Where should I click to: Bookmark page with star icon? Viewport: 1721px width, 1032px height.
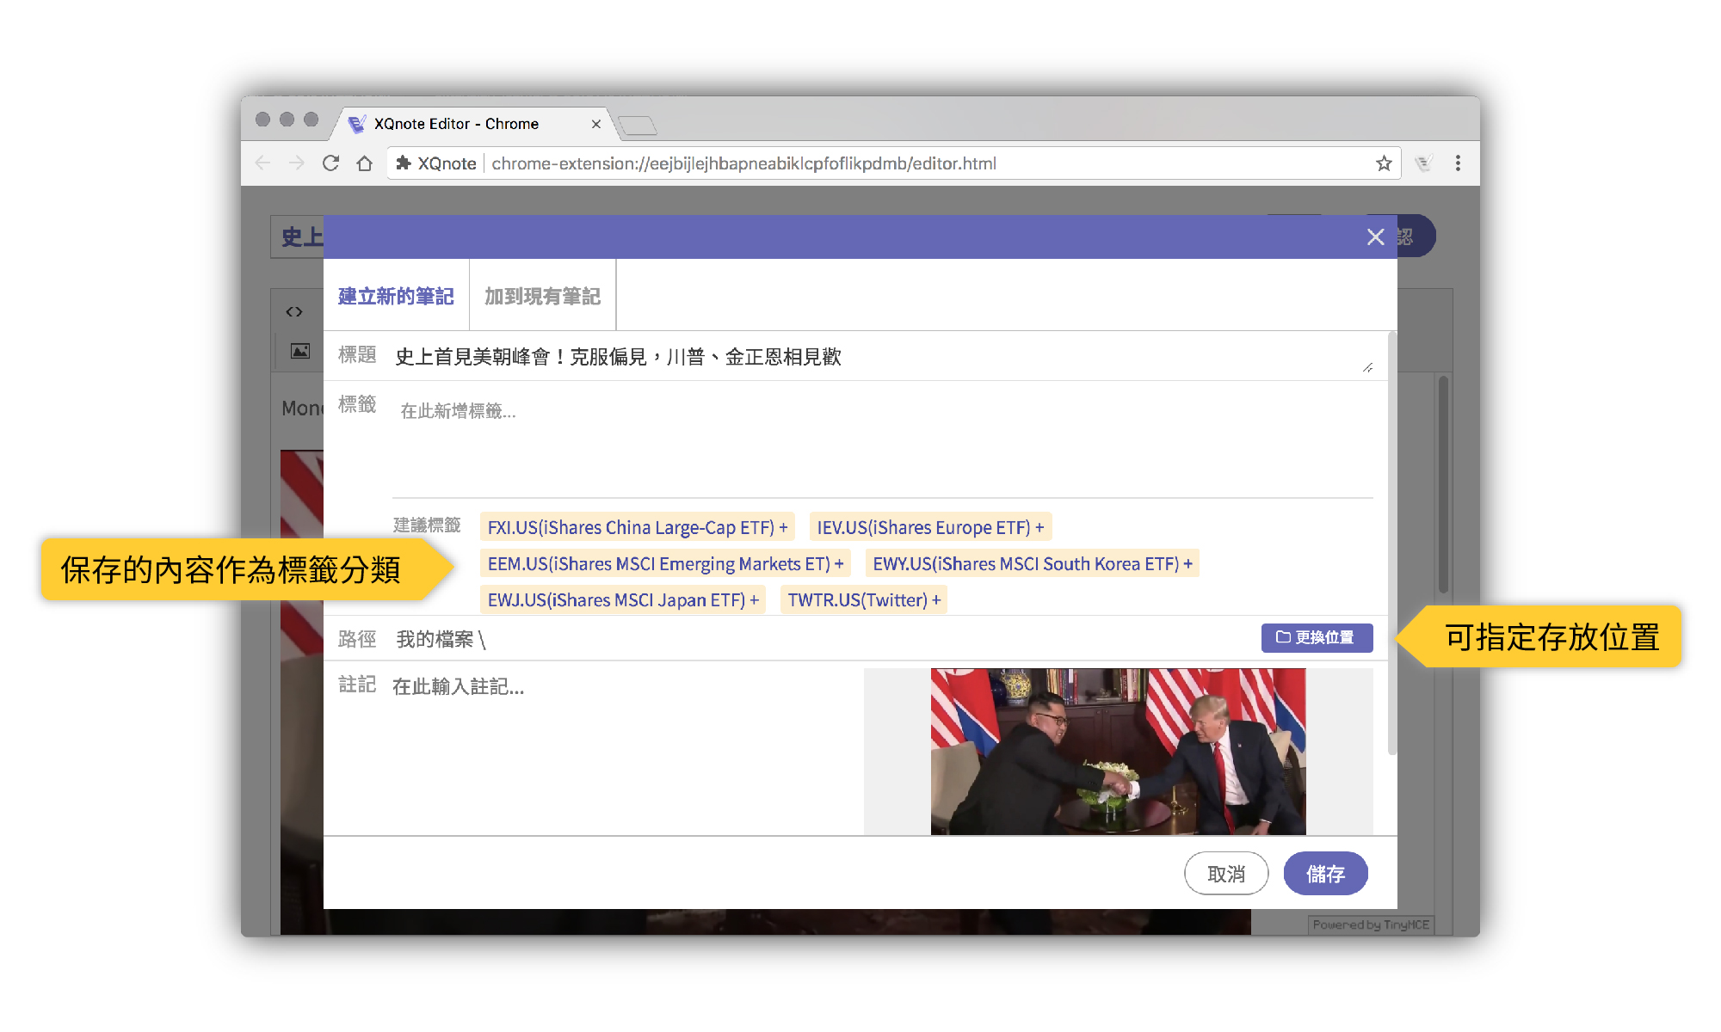(x=1384, y=163)
